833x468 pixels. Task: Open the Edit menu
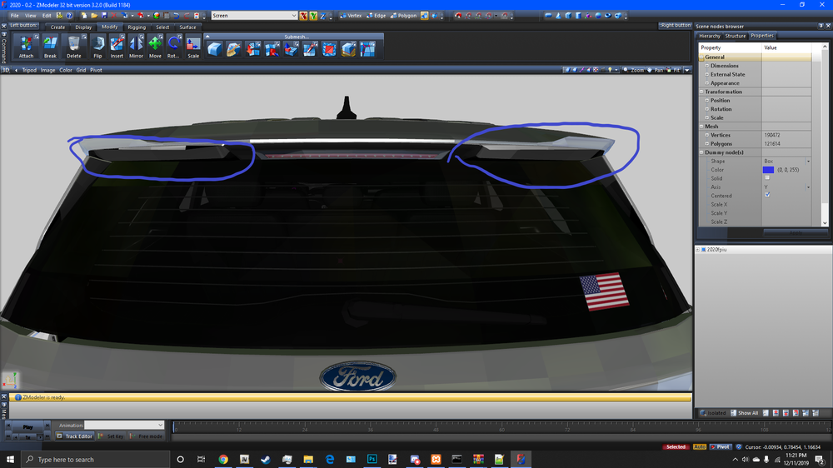[x=47, y=16]
